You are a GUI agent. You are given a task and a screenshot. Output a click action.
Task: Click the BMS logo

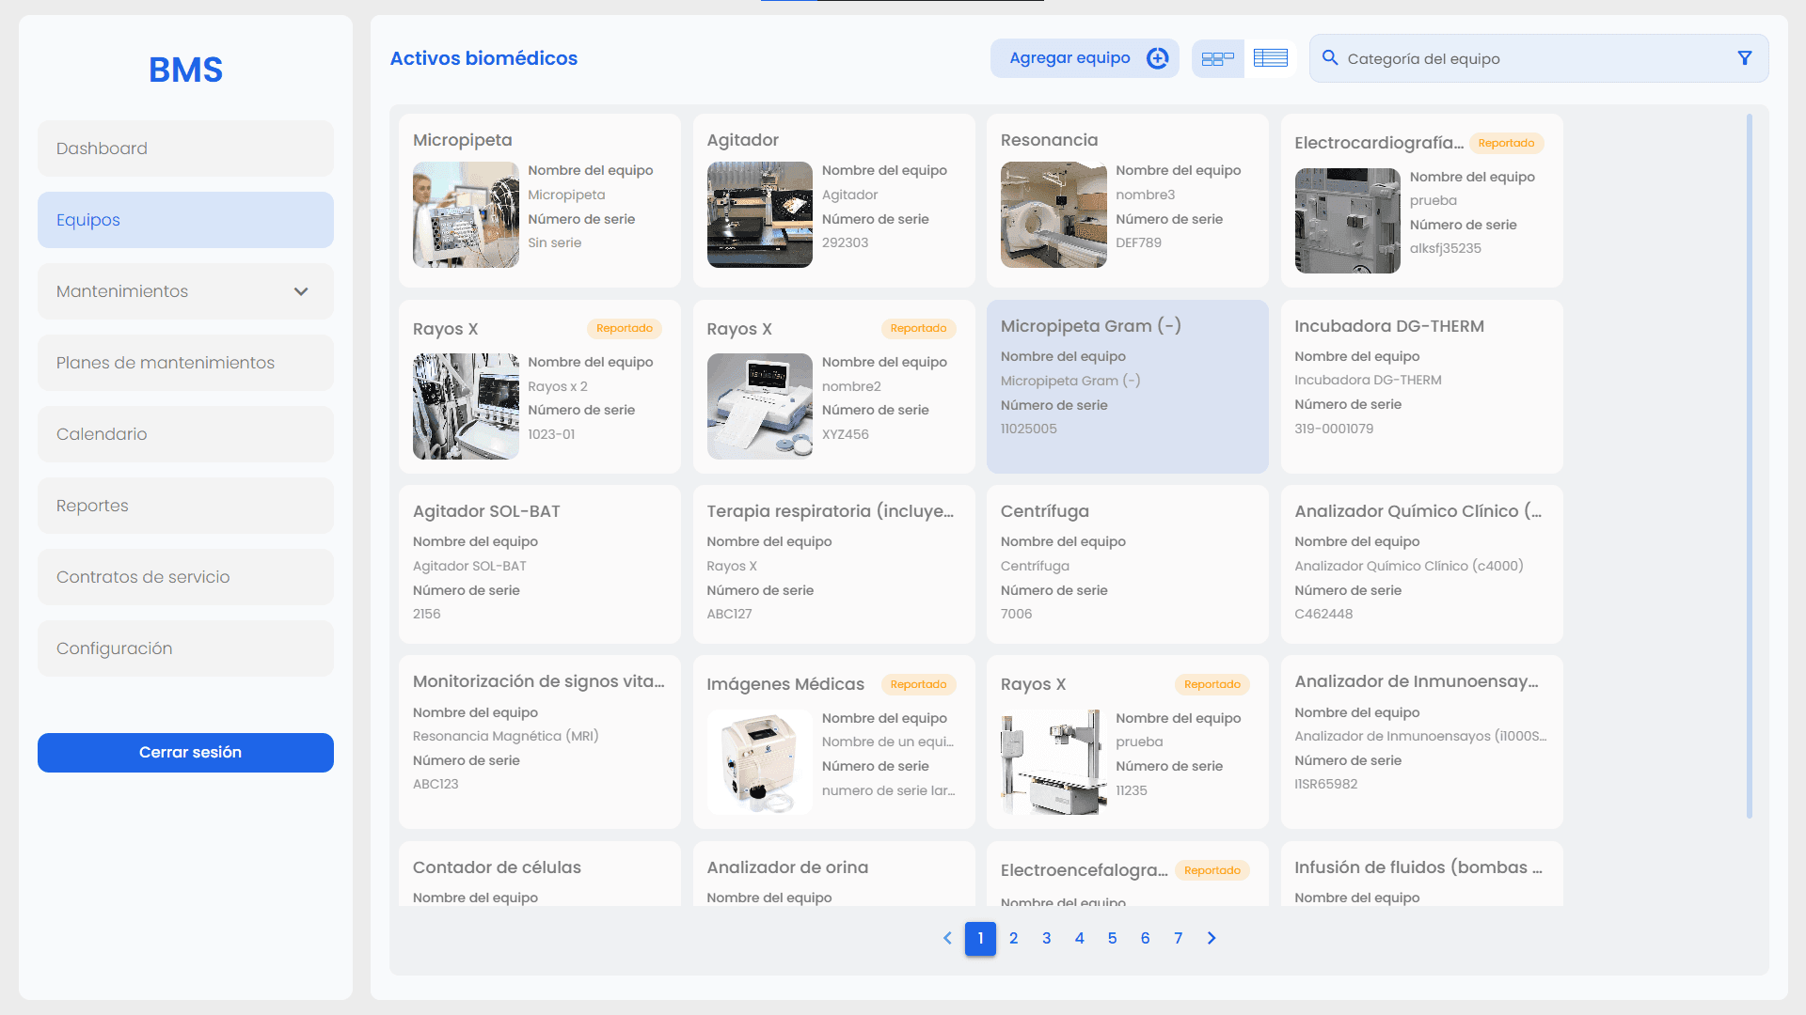(x=185, y=70)
